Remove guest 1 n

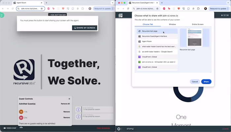(x=67, y=112)
